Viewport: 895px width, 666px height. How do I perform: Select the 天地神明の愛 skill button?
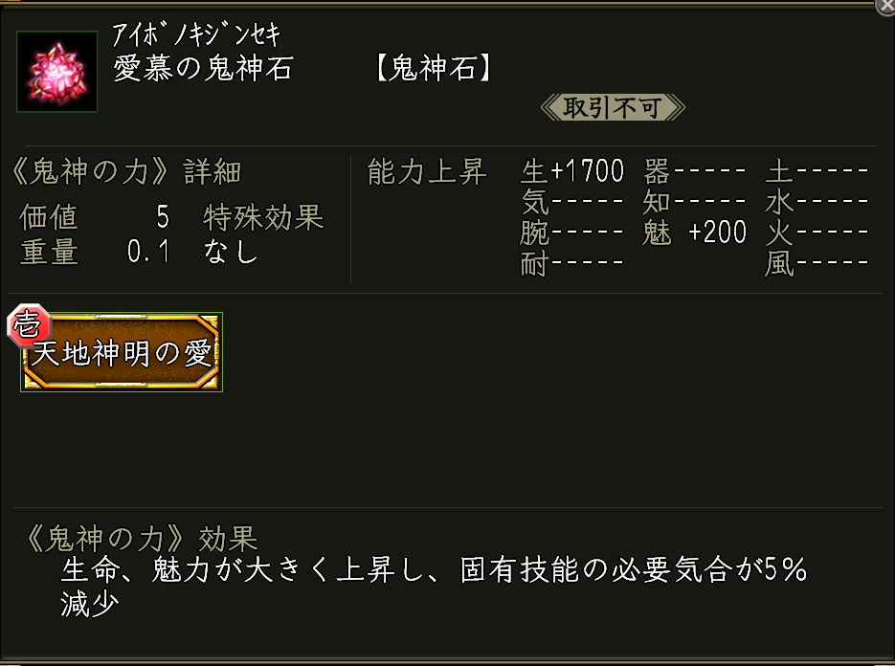click(122, 354)
